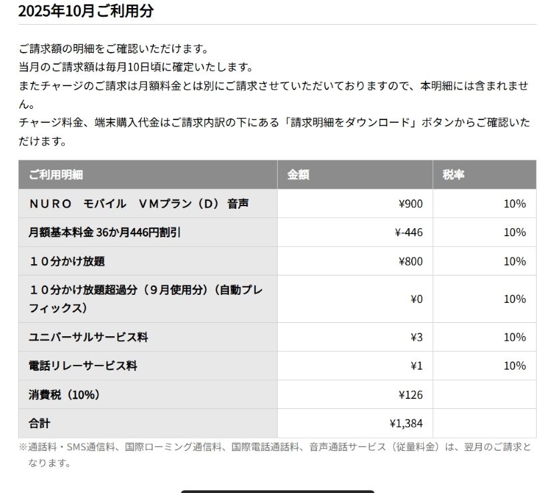
Task: Click the ¥900 amount cell
Action: 410,203
